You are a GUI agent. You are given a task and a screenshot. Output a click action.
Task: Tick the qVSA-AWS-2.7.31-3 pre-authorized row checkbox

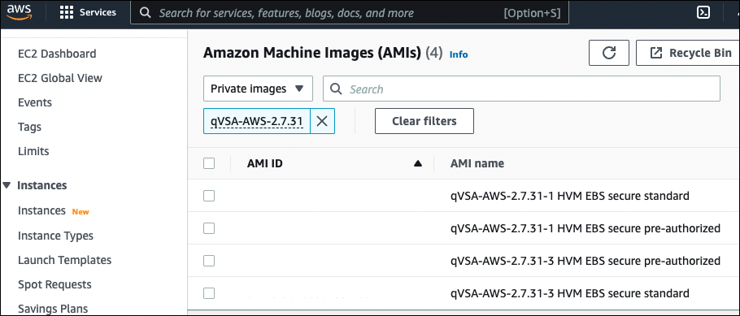click(x=209, y=260)
